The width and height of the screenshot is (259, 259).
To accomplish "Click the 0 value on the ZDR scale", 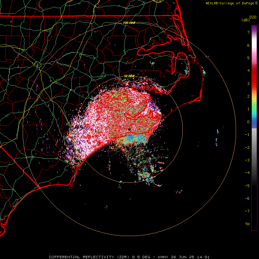I will 248,122.
